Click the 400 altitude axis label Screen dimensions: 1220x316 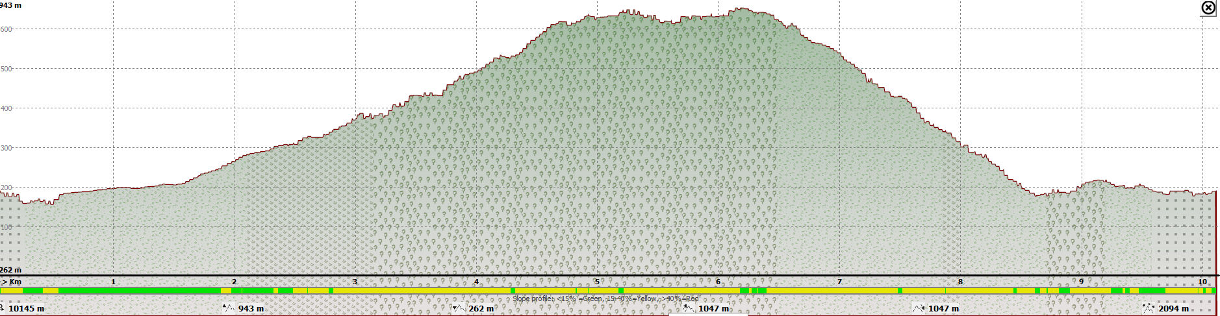tap(6, 108)
